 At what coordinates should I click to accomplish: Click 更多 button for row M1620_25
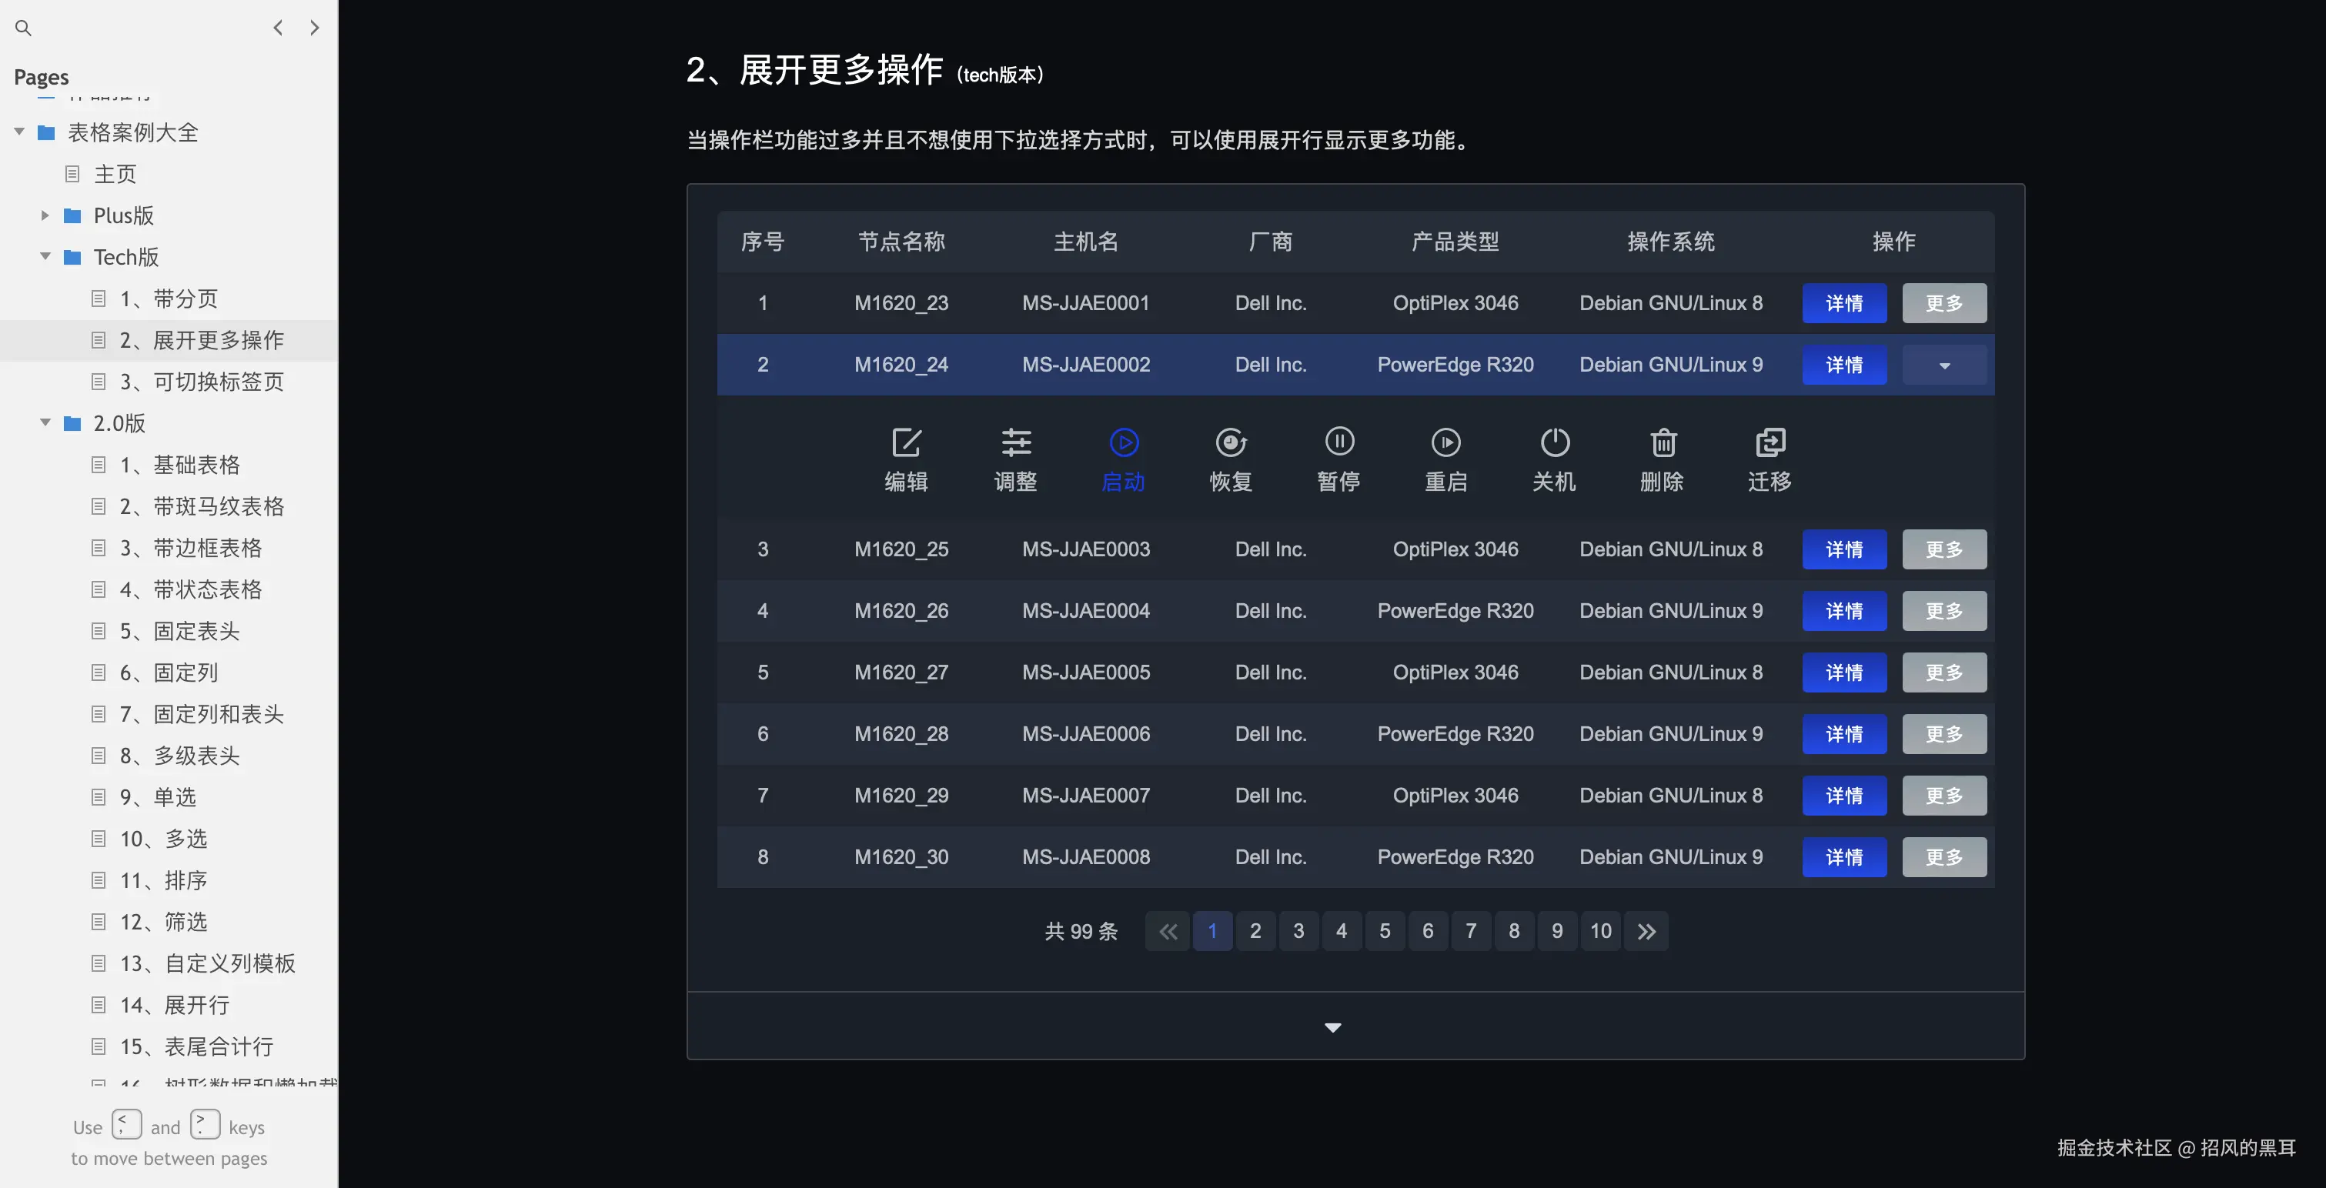coord(1944,549)
